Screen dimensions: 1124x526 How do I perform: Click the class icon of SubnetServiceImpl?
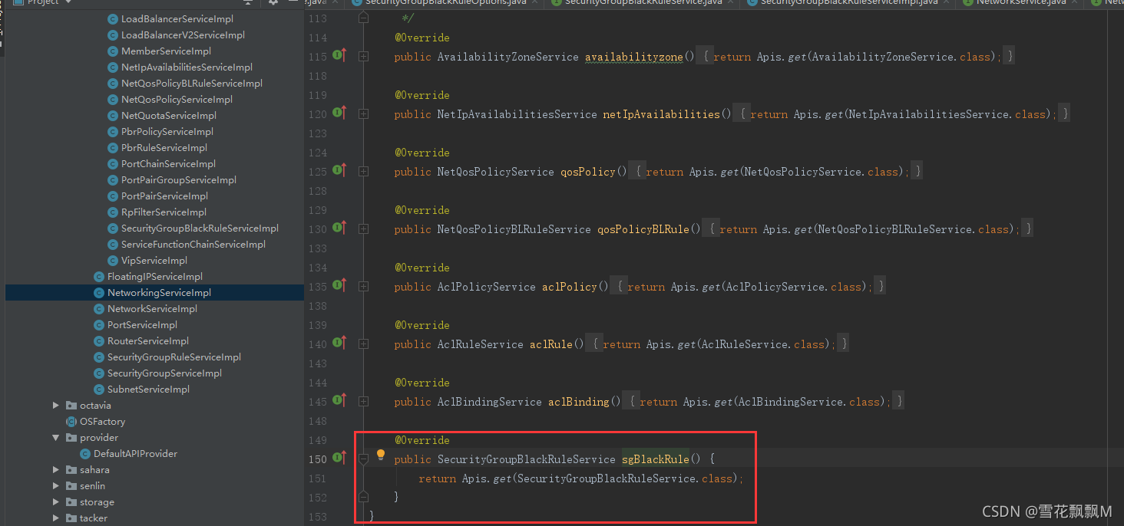[99, 390]
